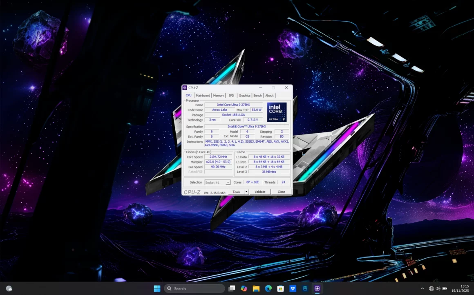Open the About tab
Image resolution: width=474 pixels, height=295 pixels.
[x=270, y=95]
